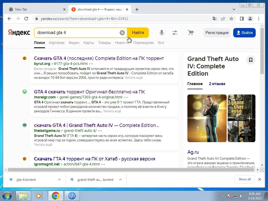Click the moreigr.com favicon
Image resolution: width=268 pixels, height=201 pixels.
coord(25,92)
